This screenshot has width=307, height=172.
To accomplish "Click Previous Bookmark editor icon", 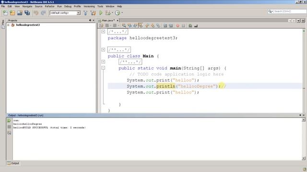I will 147,25.
